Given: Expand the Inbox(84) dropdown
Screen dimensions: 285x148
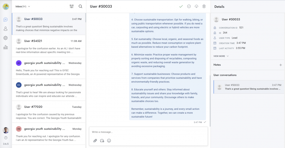Looking at the screenshot, I should 23,6.
